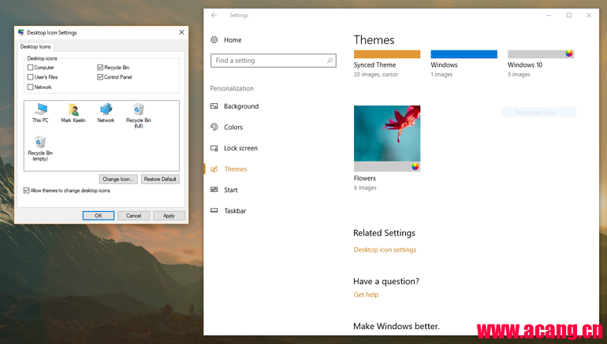Screen dimensions: 607x344
Task: Minimize the Settings window
Action: [549, 15]
